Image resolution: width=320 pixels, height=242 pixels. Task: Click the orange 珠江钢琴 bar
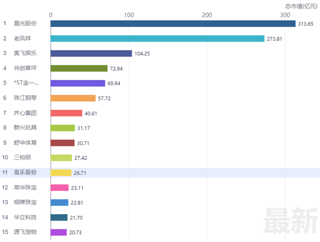[x=73, y=98]
